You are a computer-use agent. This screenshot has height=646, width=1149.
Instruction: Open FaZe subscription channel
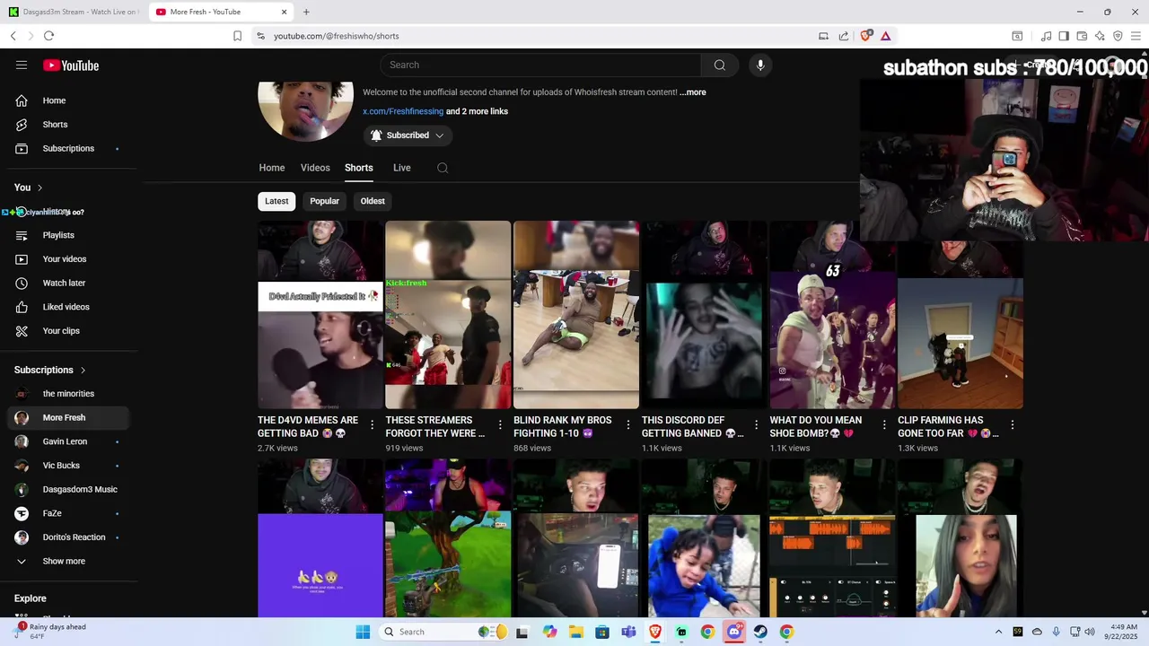(x=68, y=513)
